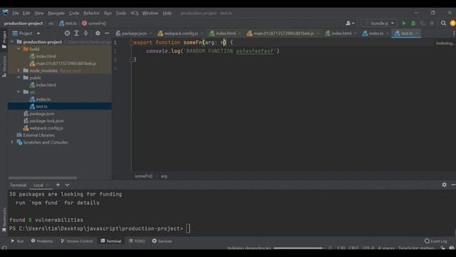Select package.json in the project tree
Image resolution: width=456 pixels, height=257 pixels.
41,114
